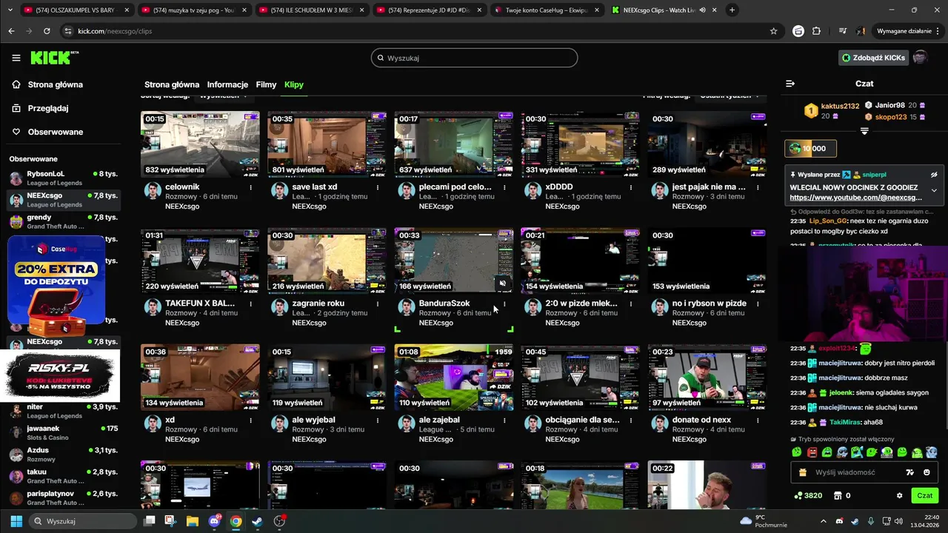Click kaktus2132 top gifter name
The width and height of the screenshot is (948, 533).
click(x=840, y=107)
